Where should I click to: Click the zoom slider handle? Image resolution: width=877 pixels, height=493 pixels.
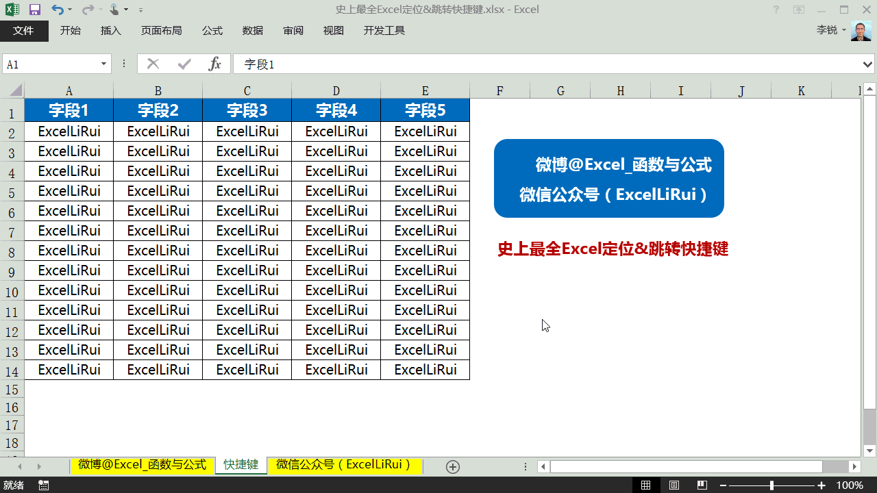[x=771, y=485]
